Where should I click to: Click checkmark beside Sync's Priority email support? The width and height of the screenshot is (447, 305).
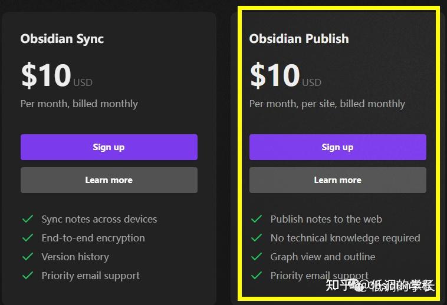[x=27, y=276]
